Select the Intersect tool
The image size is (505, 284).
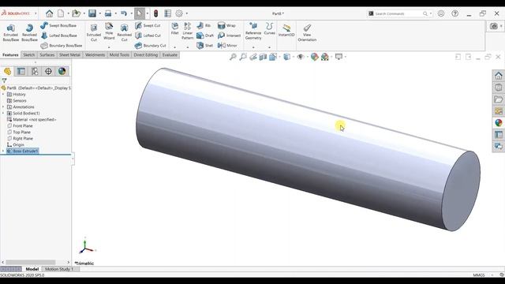click(x=229, y=35)
